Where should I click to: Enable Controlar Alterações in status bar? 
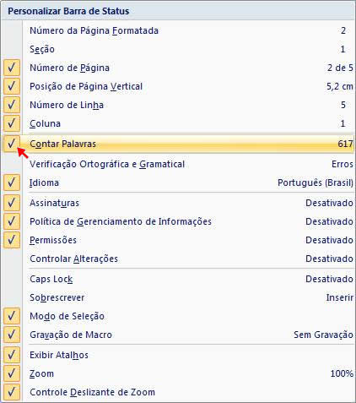pos(178,259)
